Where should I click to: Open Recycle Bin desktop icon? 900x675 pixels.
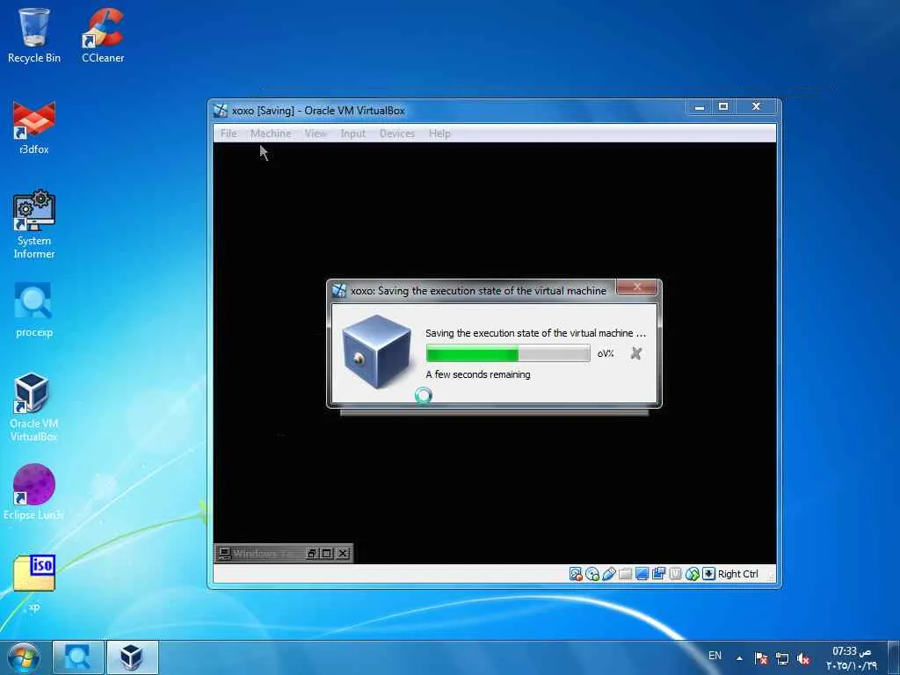pos(34,34)
